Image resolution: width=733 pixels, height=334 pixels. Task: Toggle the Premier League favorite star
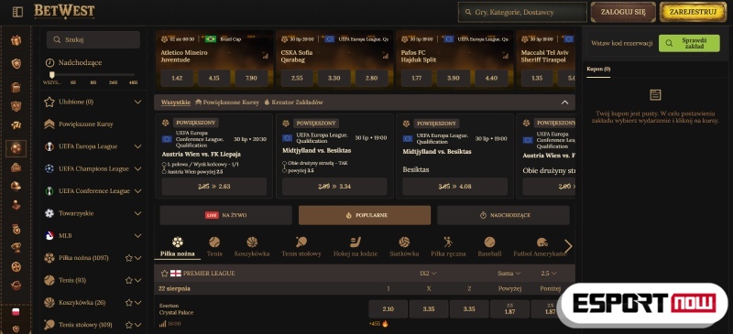click(164, 274)
